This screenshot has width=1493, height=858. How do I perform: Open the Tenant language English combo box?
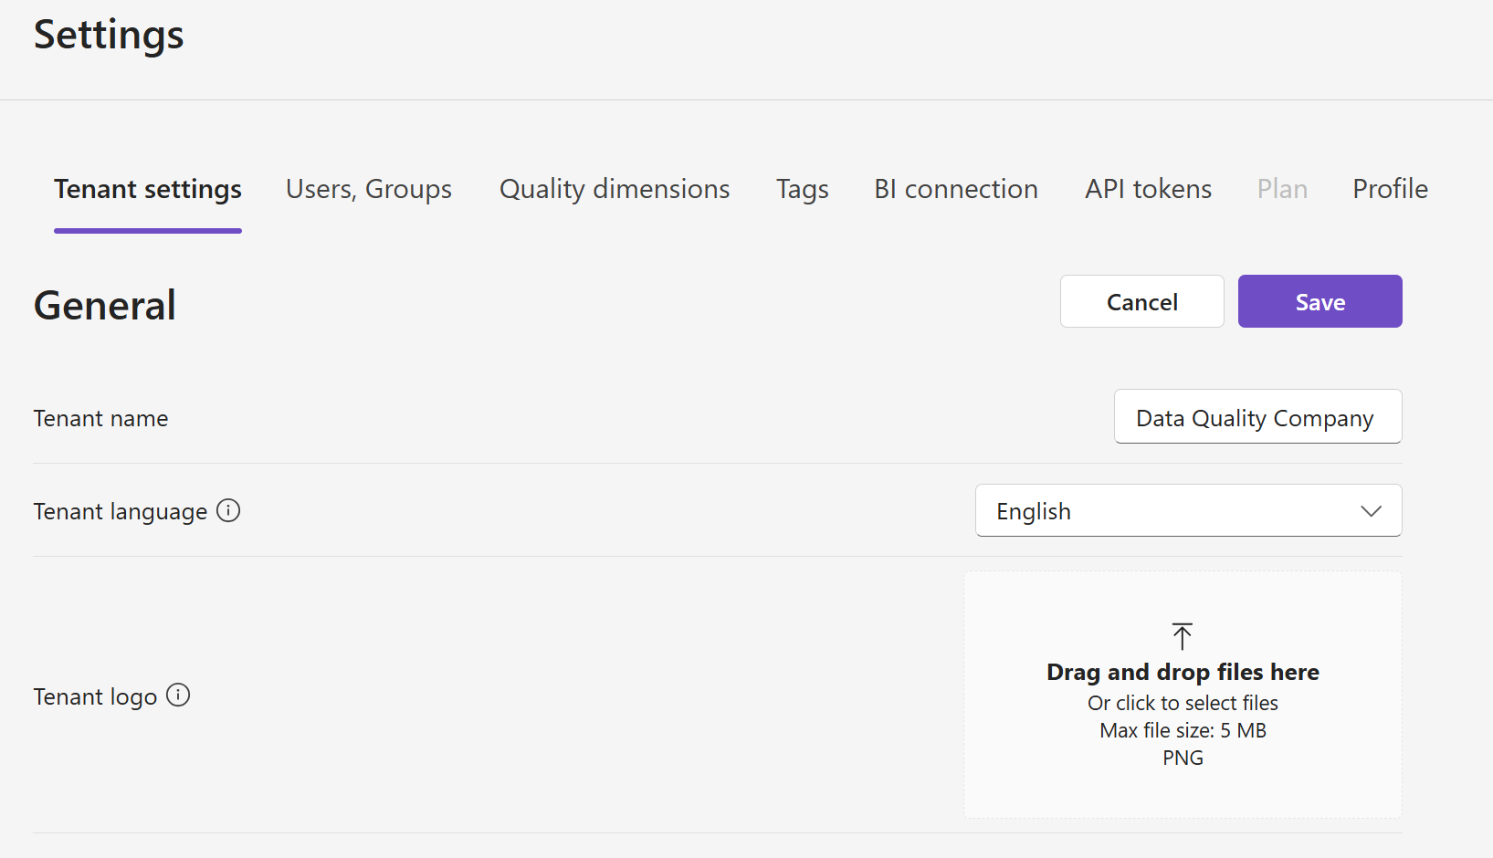1169,511
